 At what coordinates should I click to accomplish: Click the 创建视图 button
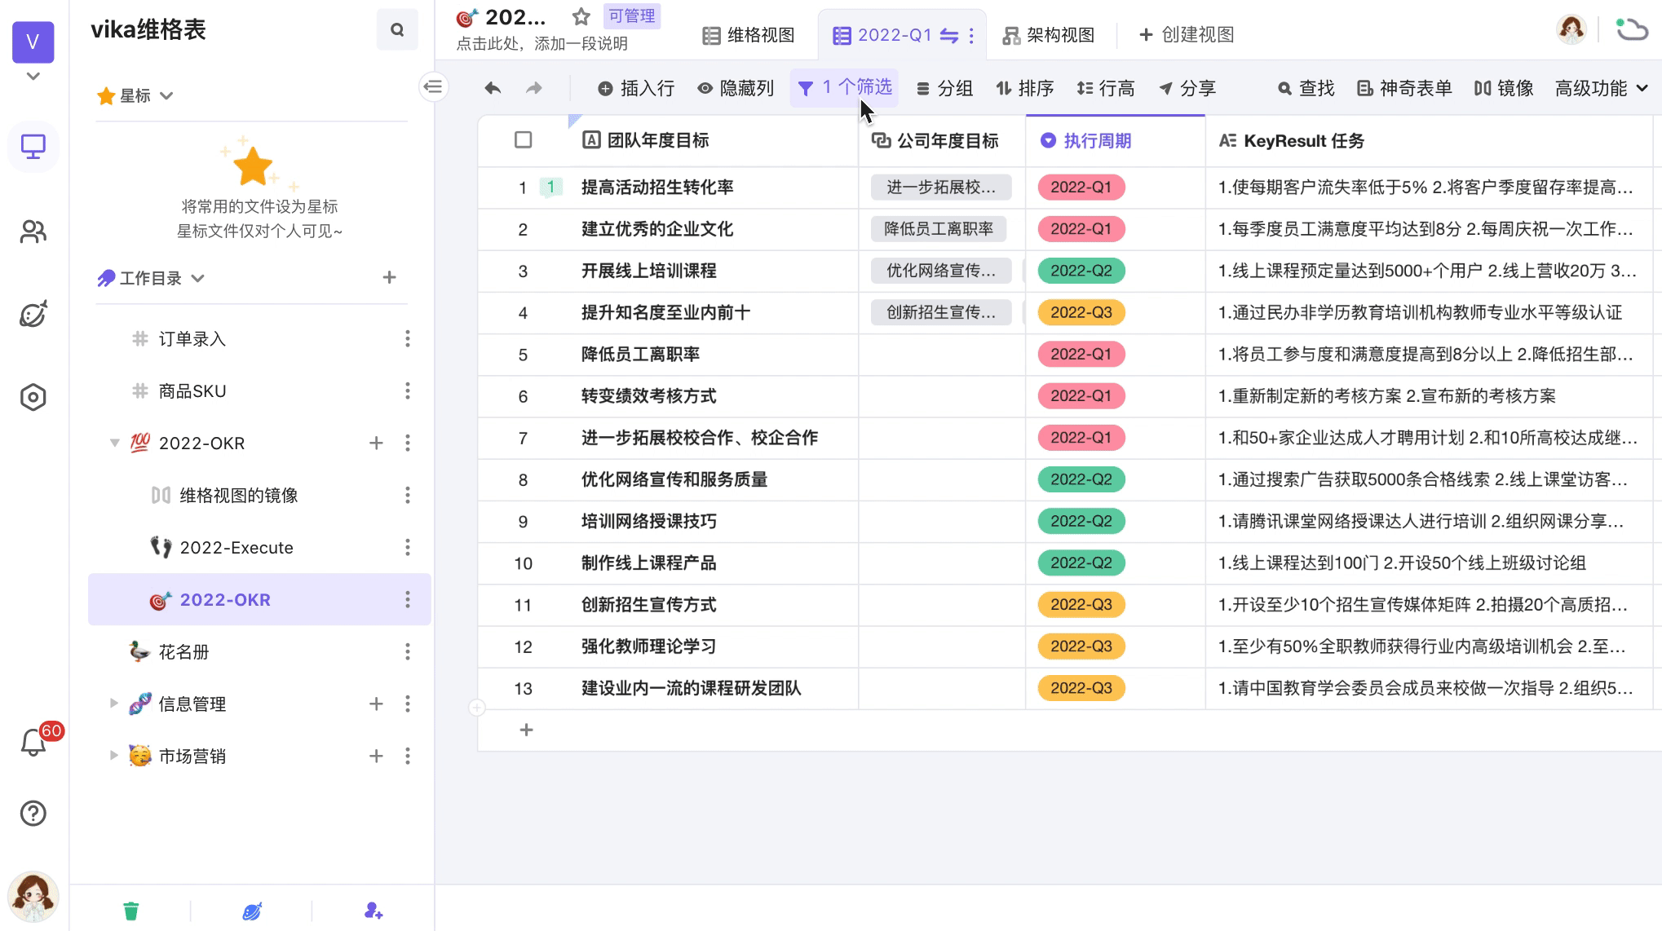coord(1187,35)
